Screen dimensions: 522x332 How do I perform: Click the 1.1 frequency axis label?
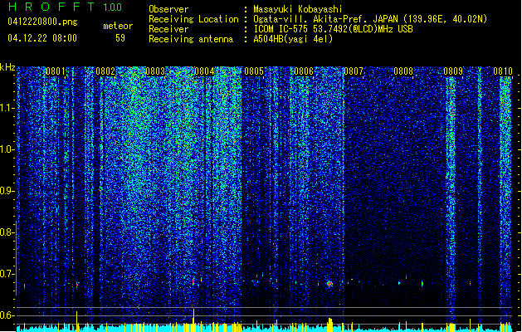7,108
